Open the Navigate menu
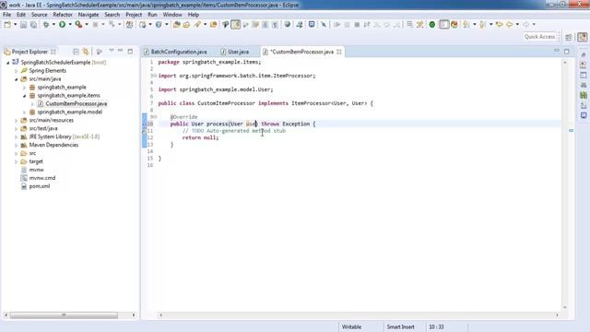The width and height of the screenshot is (590, 332). [88, 15]
